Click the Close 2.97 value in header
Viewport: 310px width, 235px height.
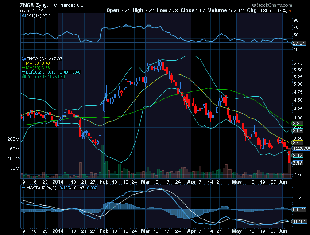tap(193, 11)
